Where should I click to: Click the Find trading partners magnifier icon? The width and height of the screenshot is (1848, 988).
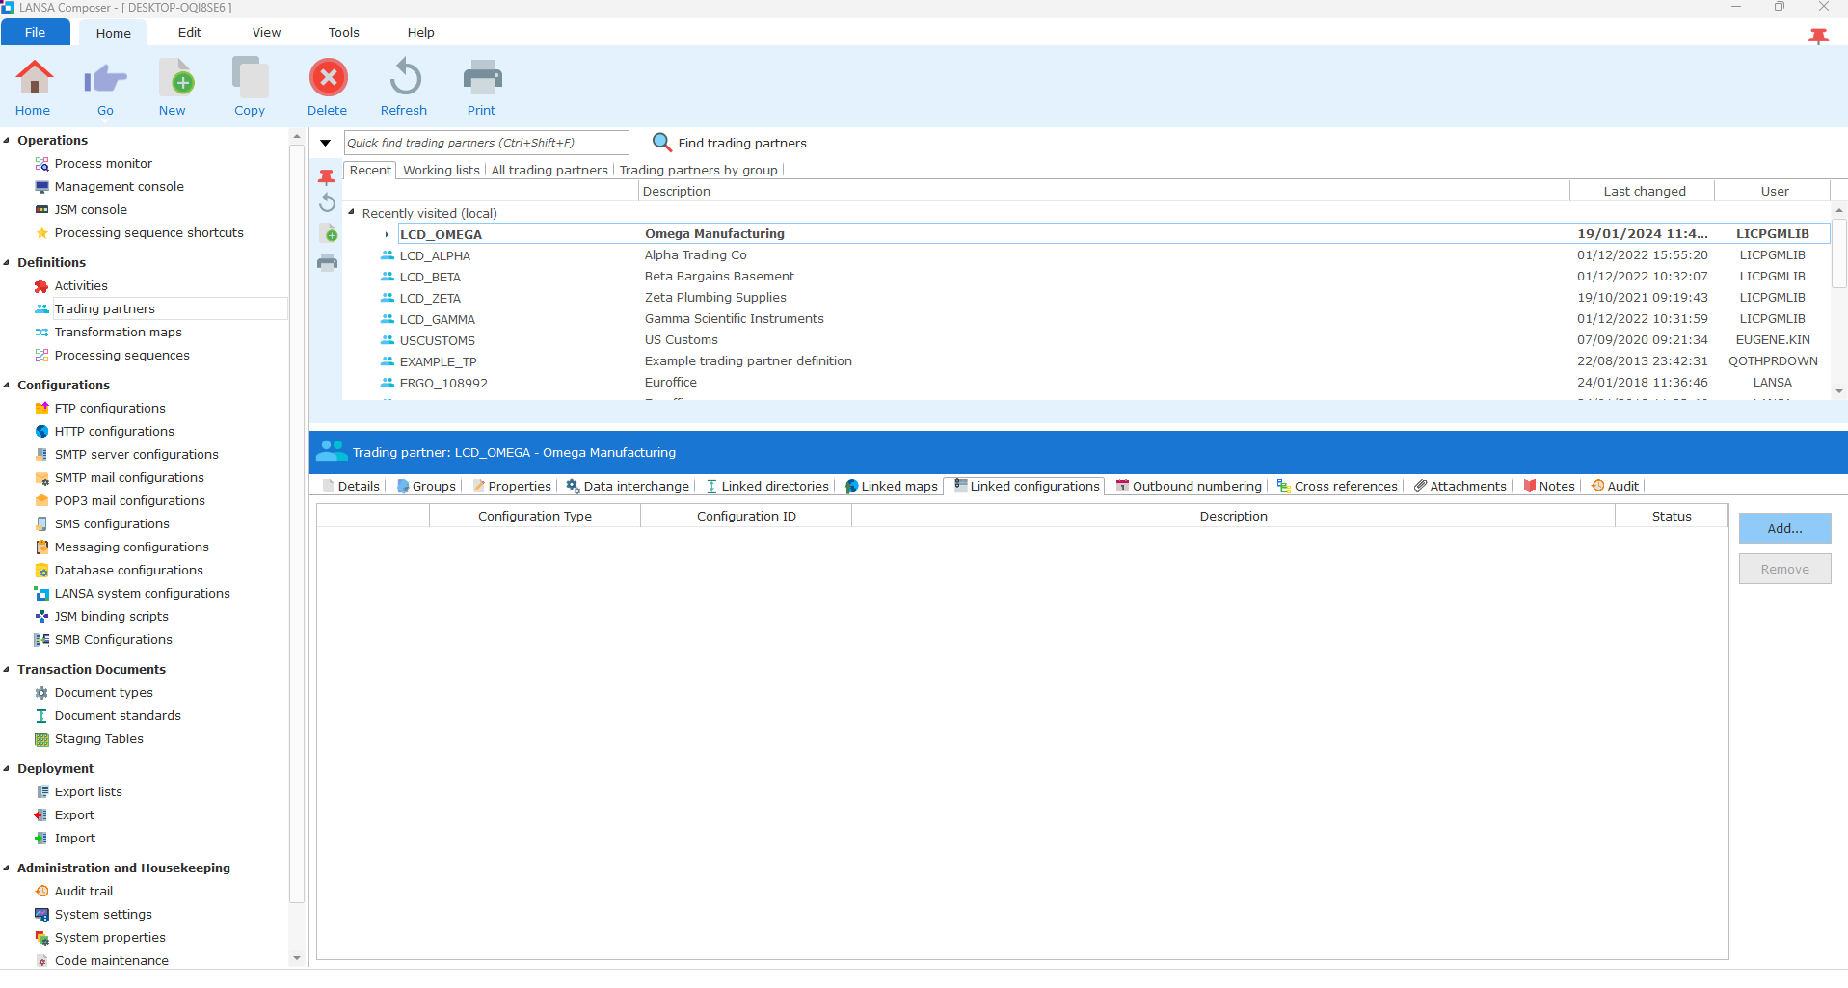tap(661, 143)
